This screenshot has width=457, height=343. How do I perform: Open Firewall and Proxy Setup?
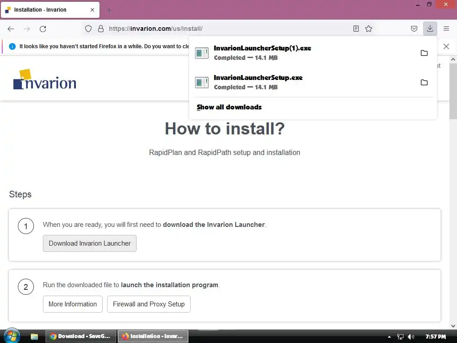pyautogui.click(x=149, y=304)
